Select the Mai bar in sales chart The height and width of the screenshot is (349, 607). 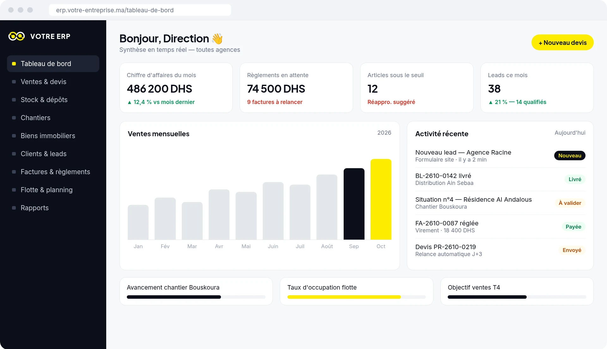click(x=246, y=216)
